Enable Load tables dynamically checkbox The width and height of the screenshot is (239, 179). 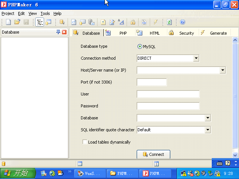(x=85, y=142)
